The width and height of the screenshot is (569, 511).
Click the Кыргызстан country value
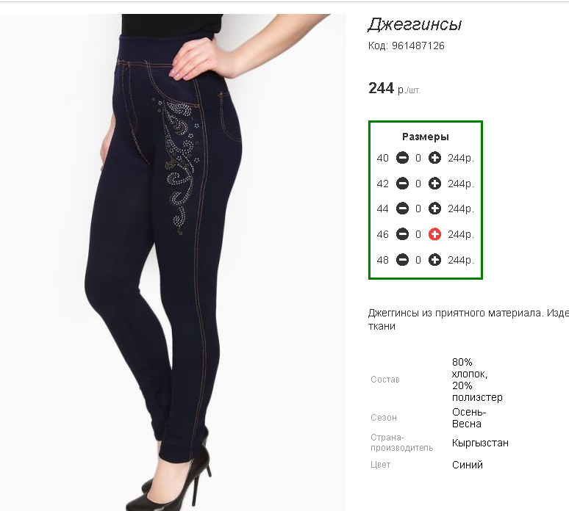[480, 443]
